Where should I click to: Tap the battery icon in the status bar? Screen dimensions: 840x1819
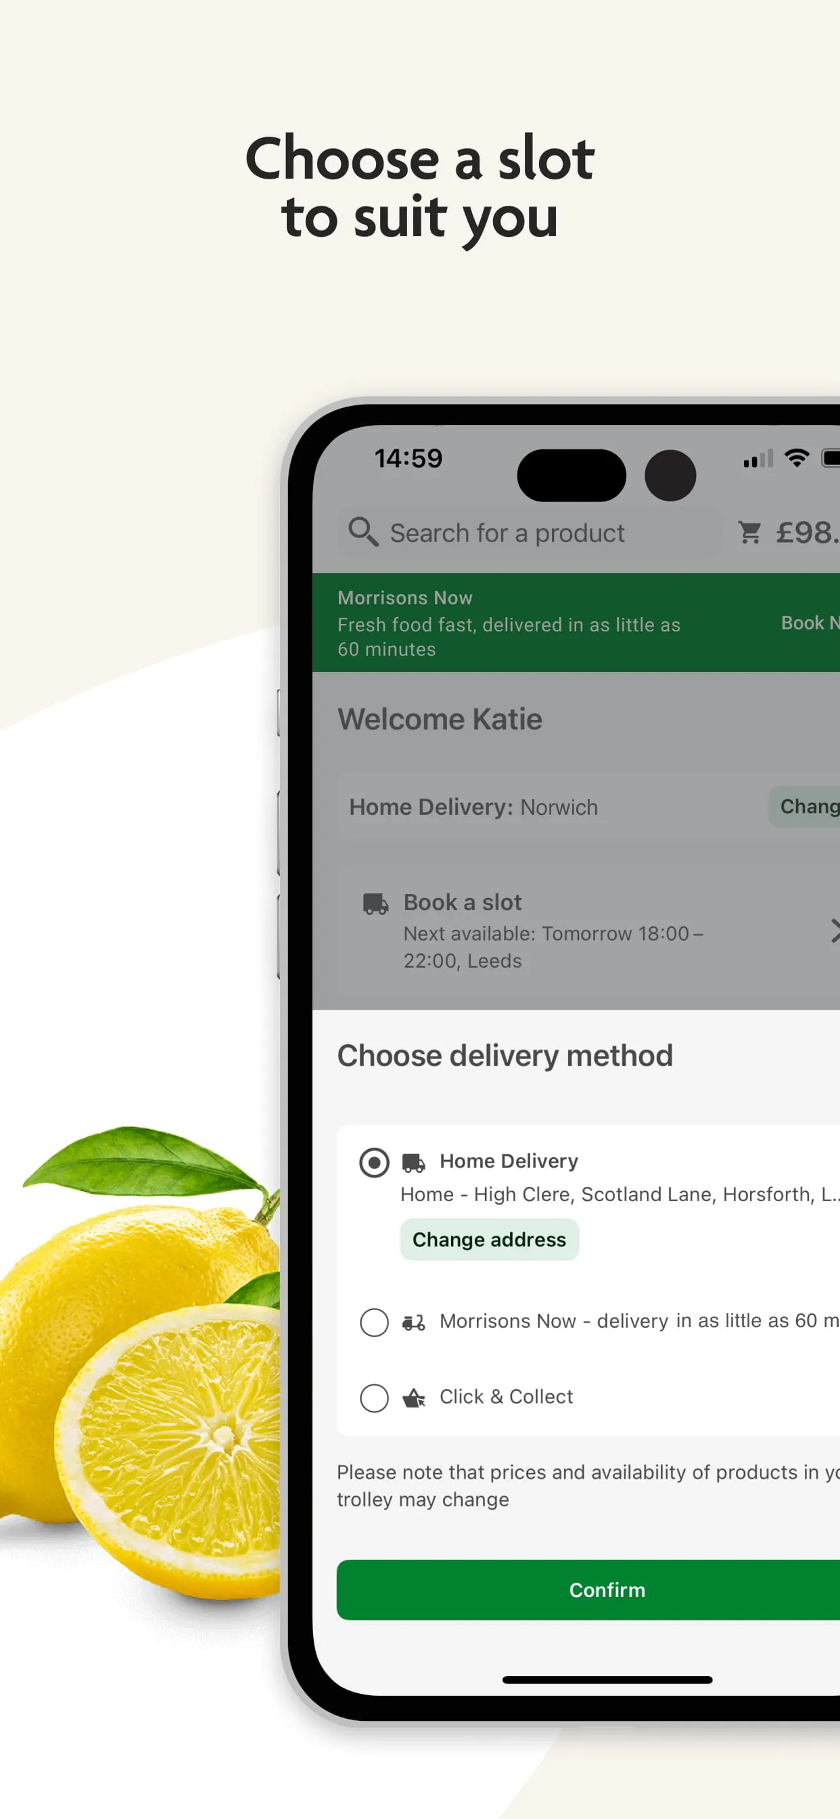(833, 459)
